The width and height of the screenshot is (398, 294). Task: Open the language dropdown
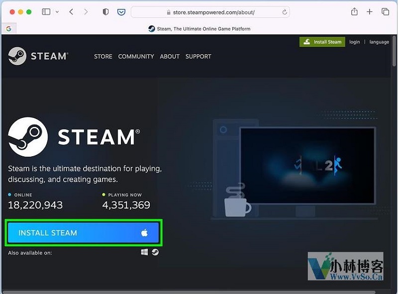tap(379, 42)
